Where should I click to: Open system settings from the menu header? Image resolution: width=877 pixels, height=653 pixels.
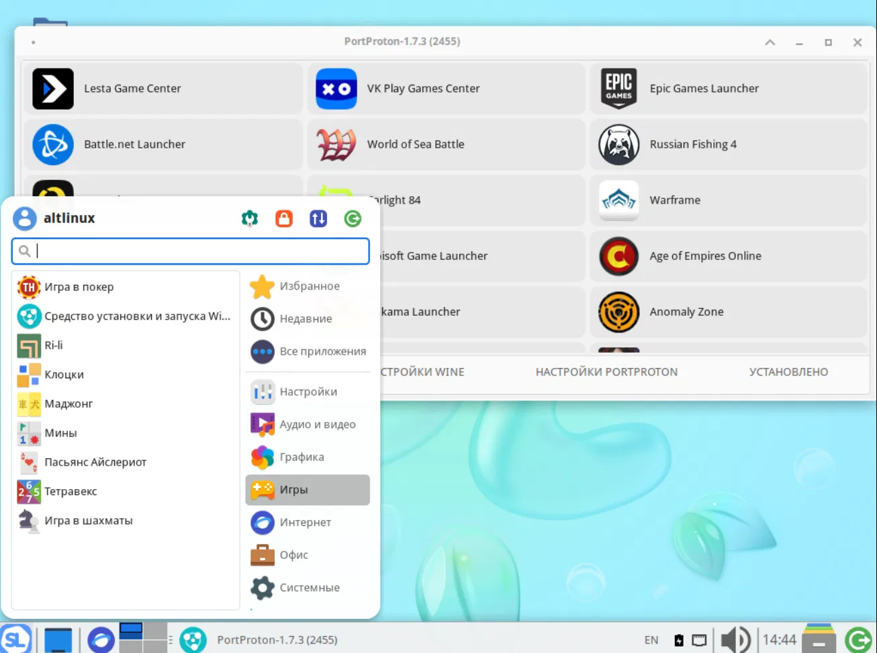tap(250, 218)
